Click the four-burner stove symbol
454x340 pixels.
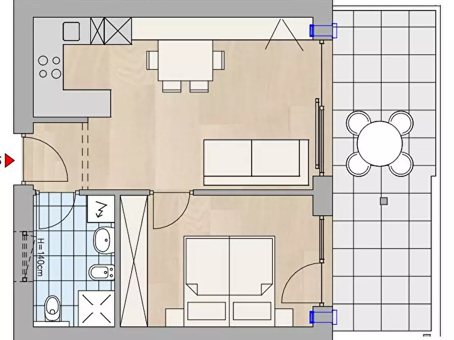[x=49, y=67]
